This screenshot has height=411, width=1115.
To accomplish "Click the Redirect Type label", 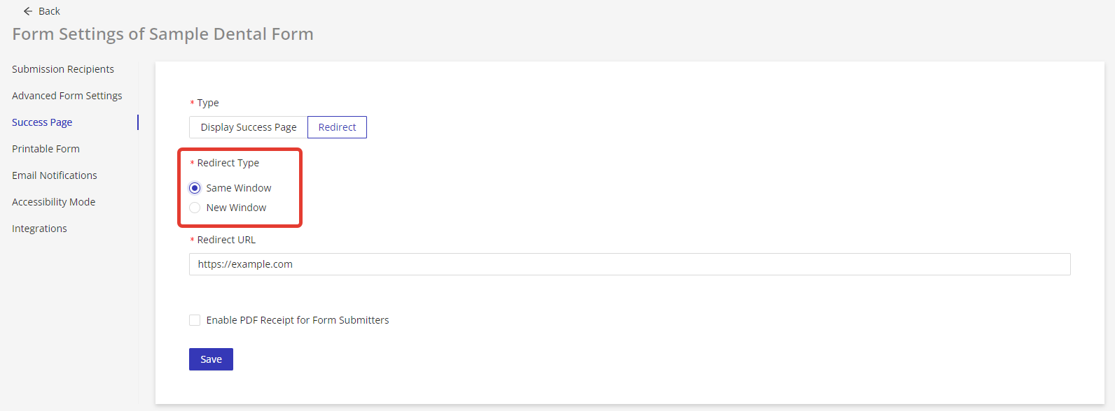I will 228,163.
